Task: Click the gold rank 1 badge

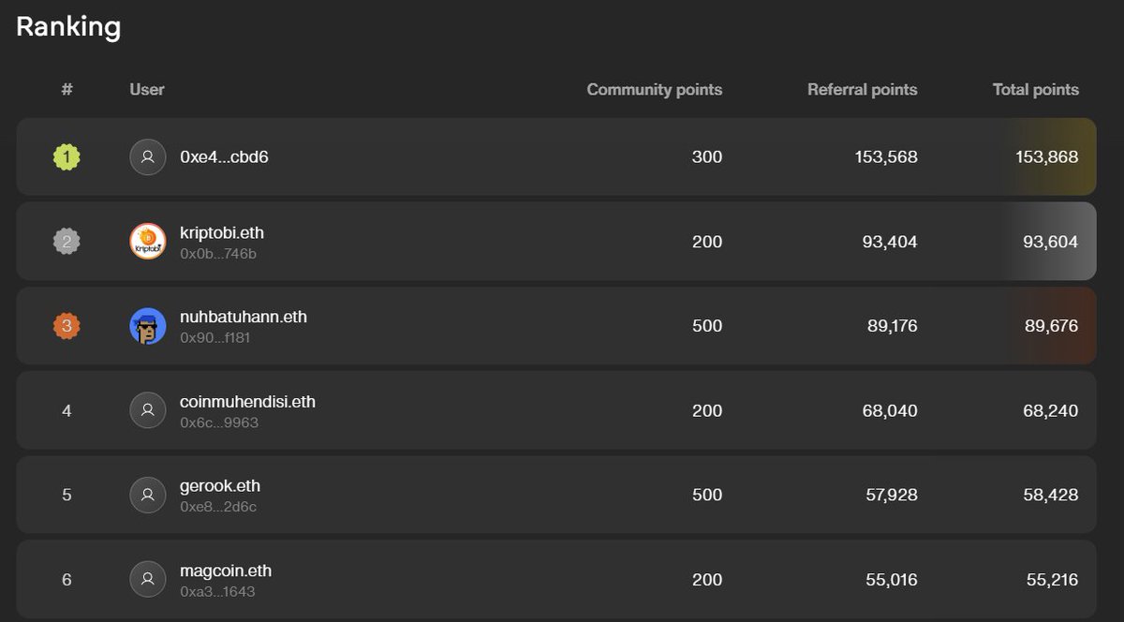Action: click(67, 157)
